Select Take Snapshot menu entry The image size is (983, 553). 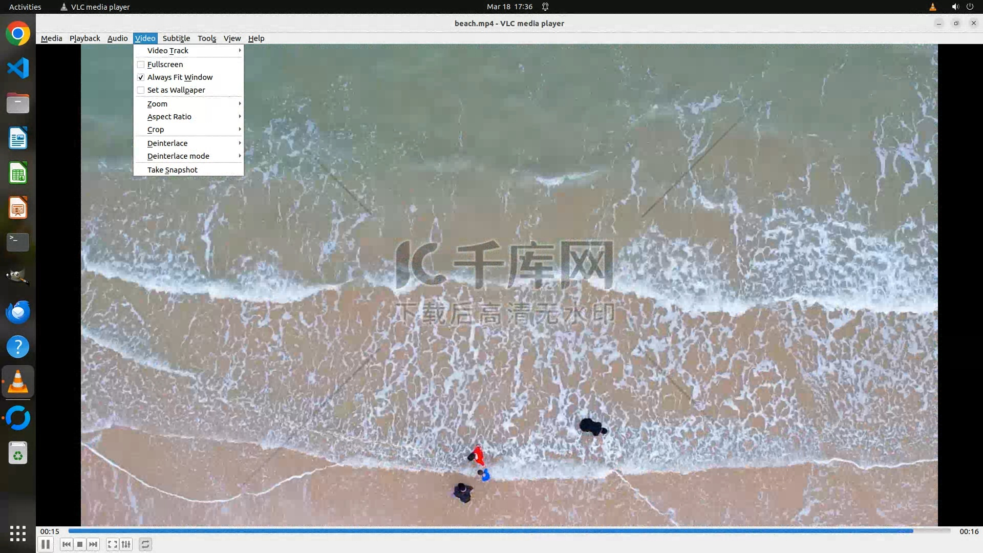[173, 170]
